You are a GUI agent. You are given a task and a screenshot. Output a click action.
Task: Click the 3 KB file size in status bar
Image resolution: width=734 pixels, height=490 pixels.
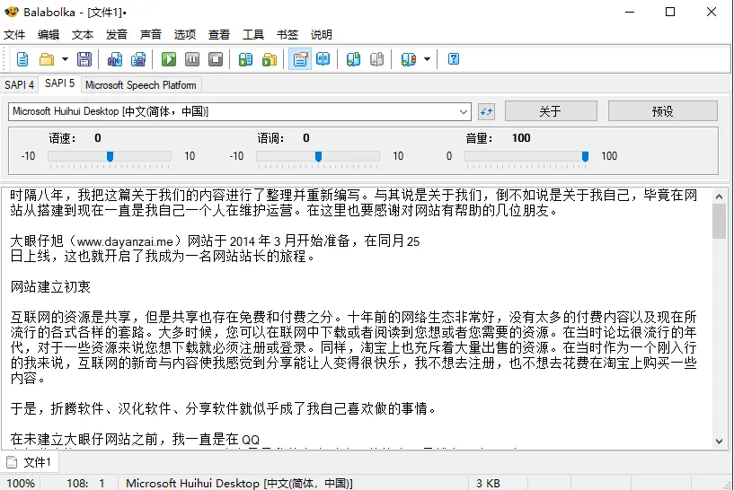(x=488, y=483)
